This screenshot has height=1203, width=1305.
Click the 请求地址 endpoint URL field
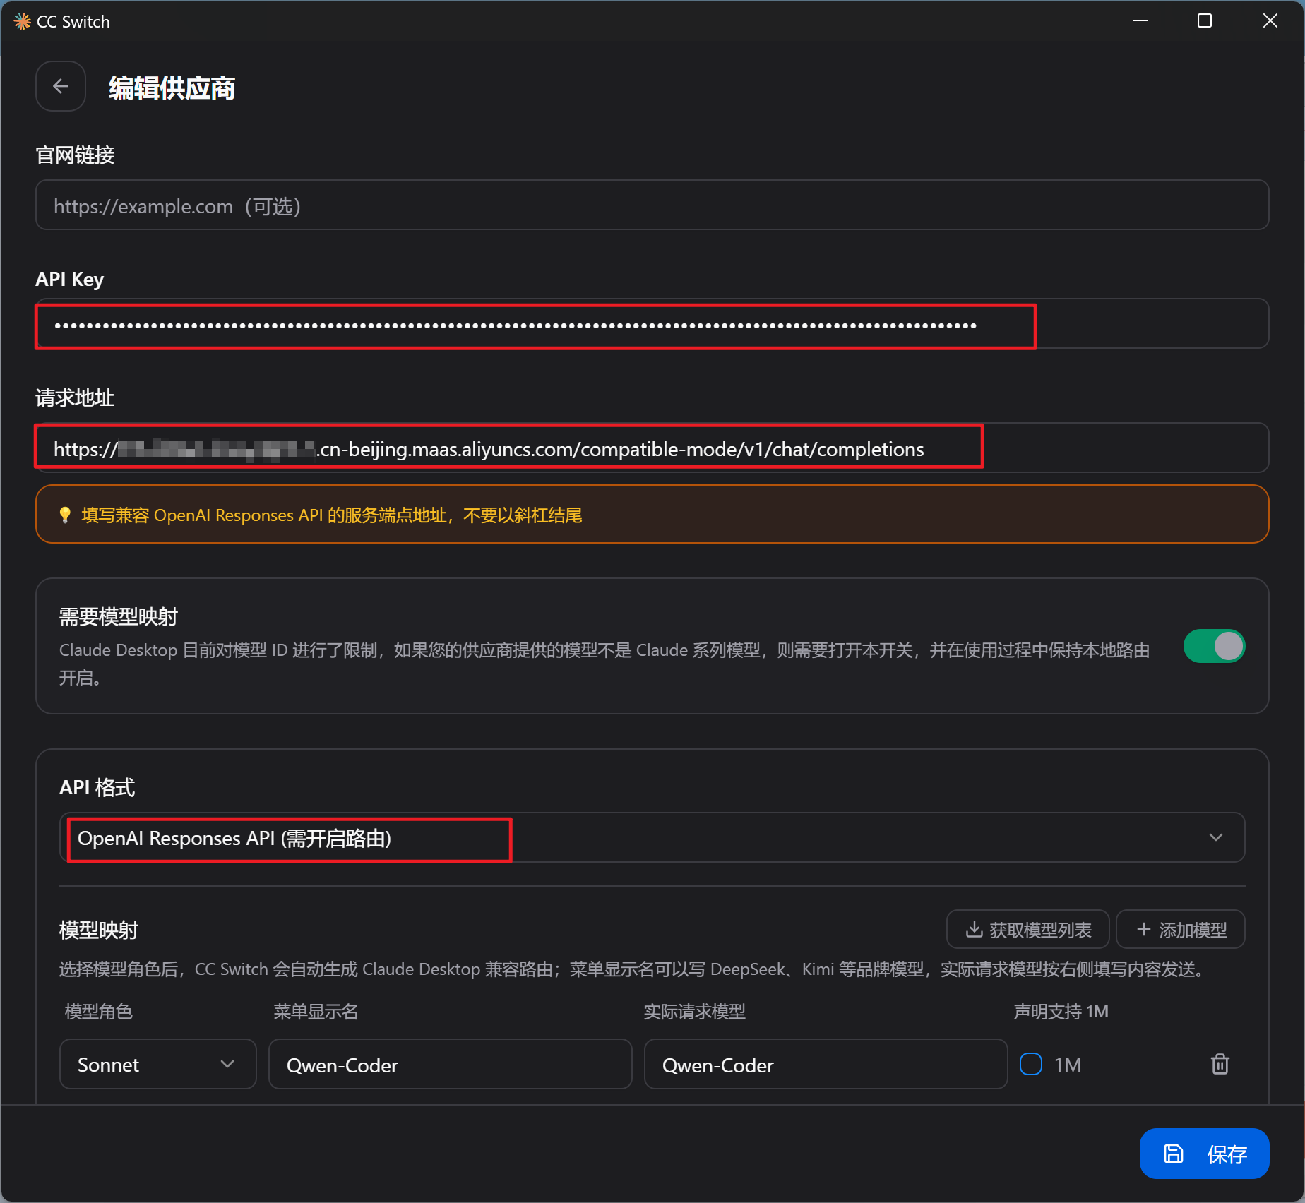coord(652,448)
